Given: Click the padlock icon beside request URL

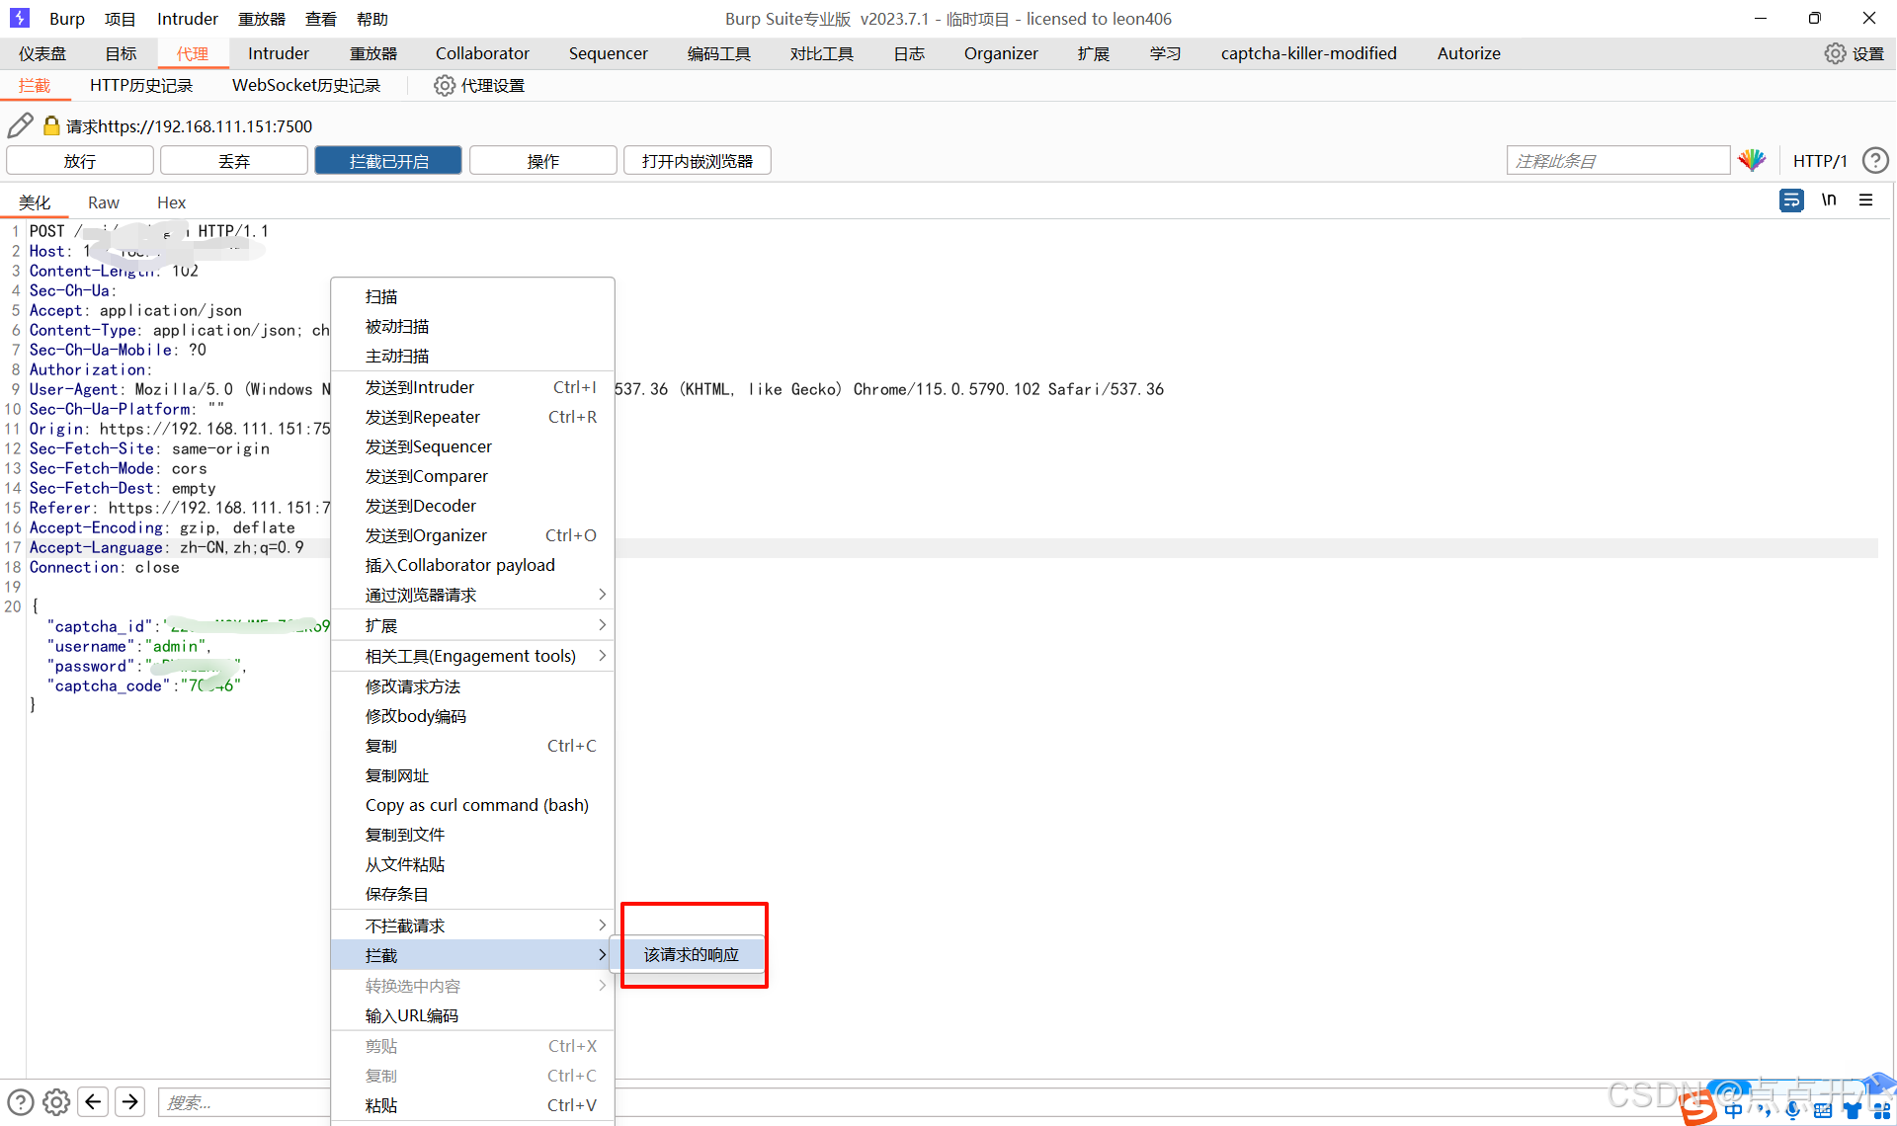Looking at the screenshot, I should [51, 125].
